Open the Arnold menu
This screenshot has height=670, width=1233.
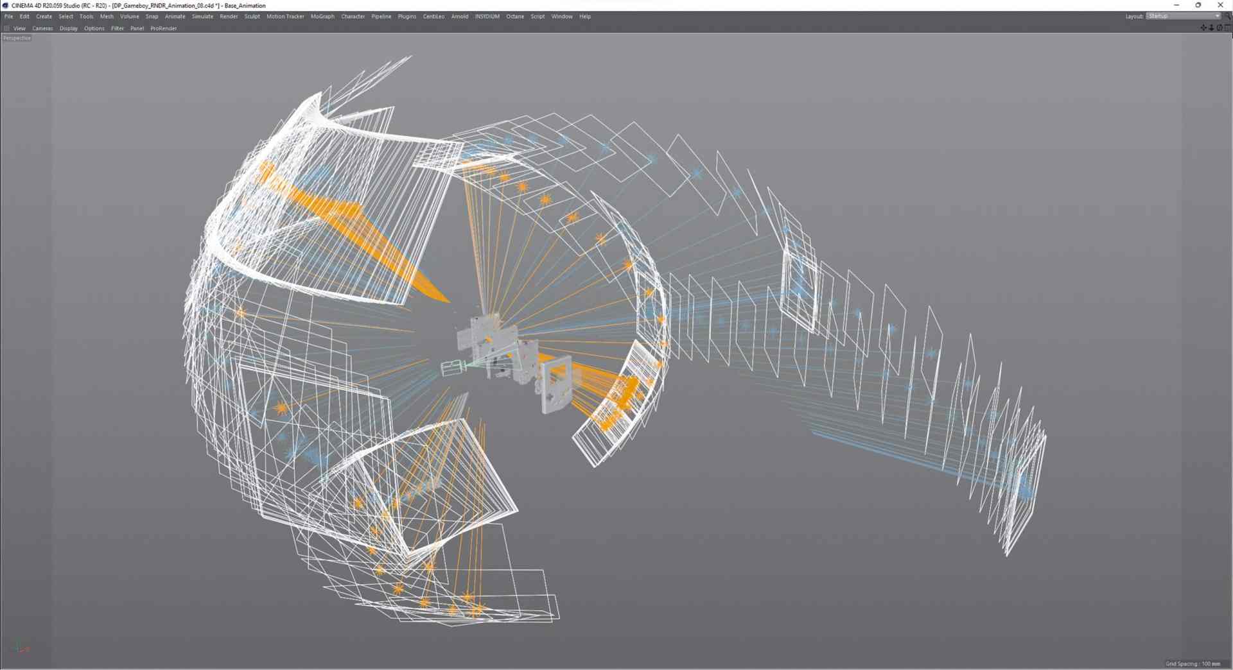coord(460,16)
